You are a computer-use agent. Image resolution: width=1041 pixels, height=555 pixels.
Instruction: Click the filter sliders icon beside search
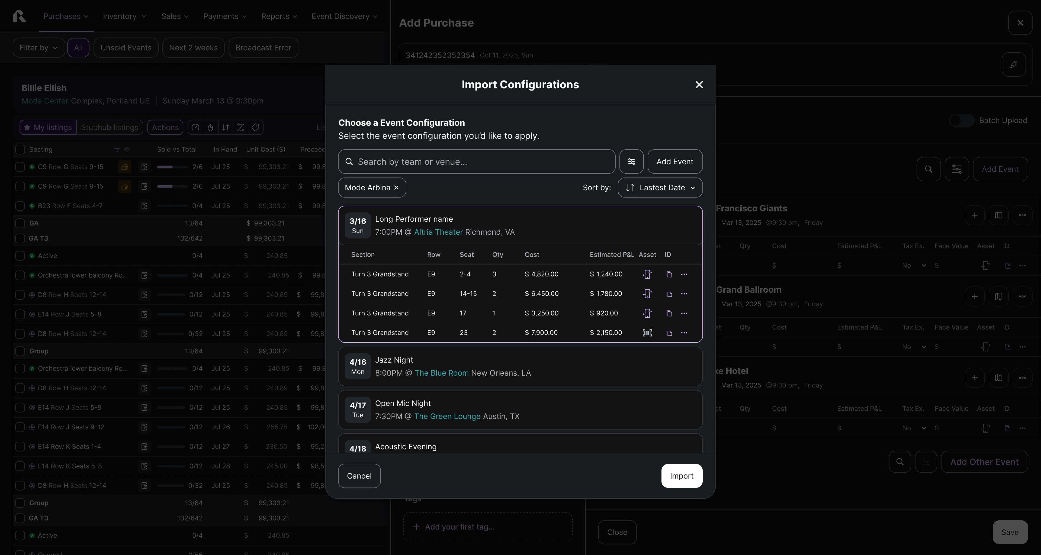631,162
